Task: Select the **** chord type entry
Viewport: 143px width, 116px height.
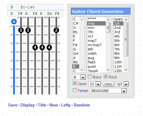Action: [x=96, y=19]
